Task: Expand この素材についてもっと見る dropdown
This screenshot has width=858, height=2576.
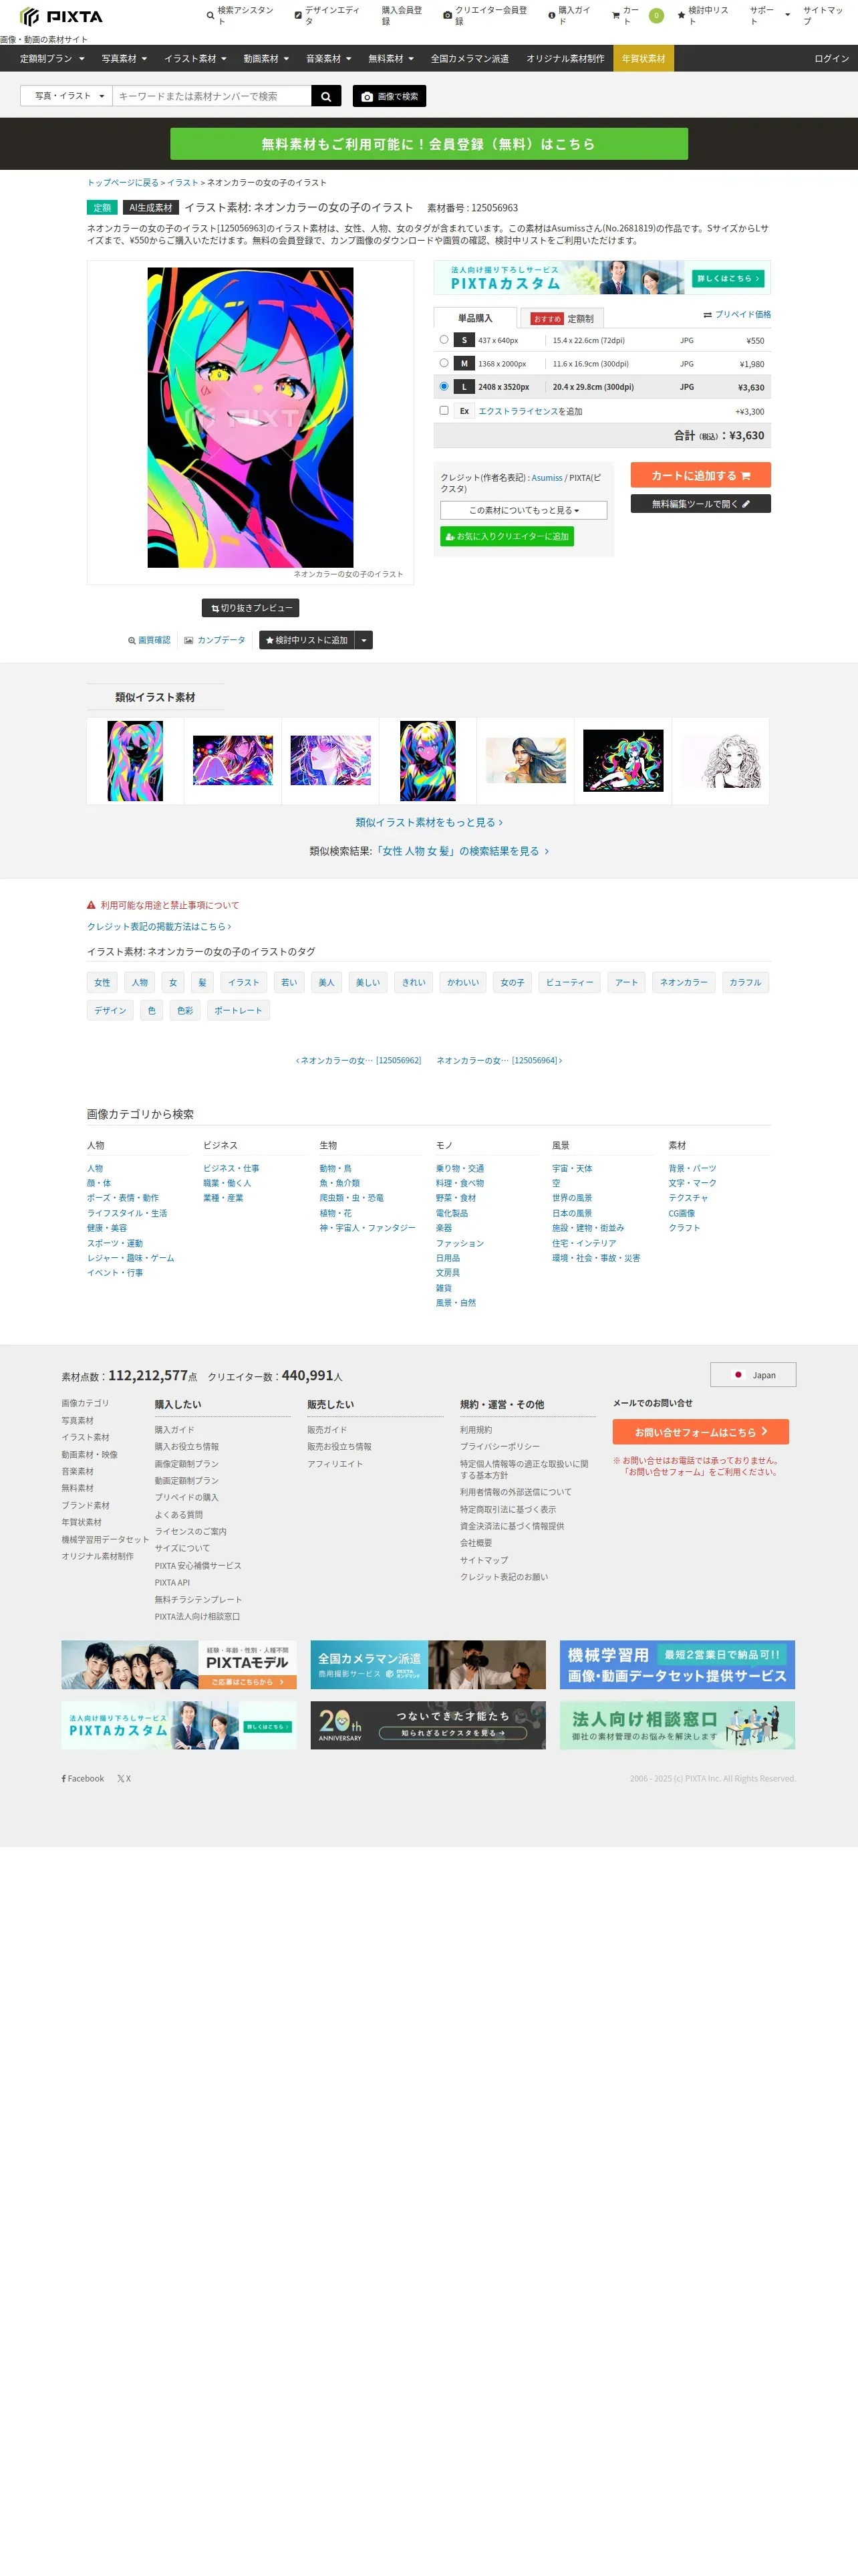Action: pyautogui.click(x=523, y=510)
